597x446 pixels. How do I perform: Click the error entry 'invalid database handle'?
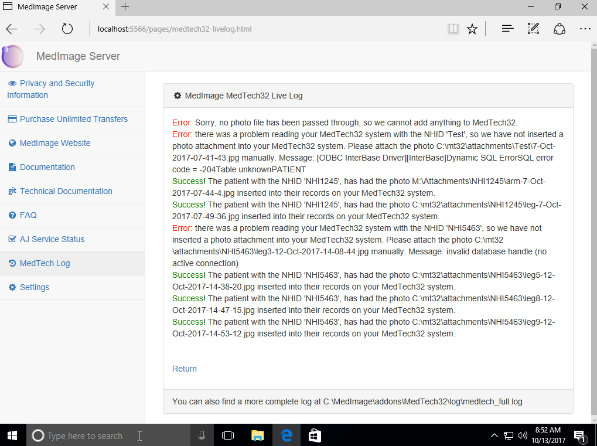(359, 246)
